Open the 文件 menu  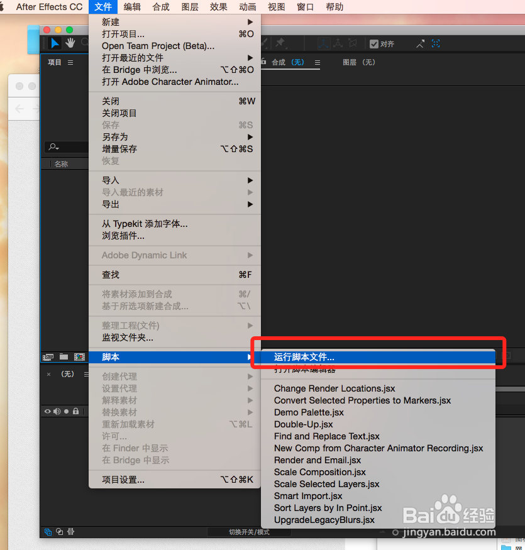(x=103, y=7)
